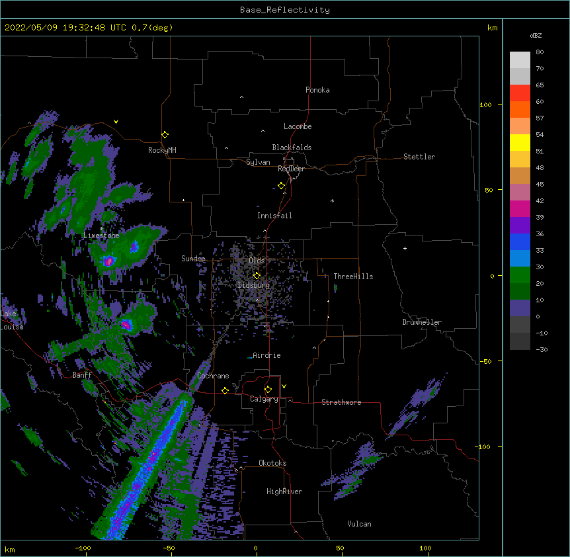Click the Banff town label

82,375
